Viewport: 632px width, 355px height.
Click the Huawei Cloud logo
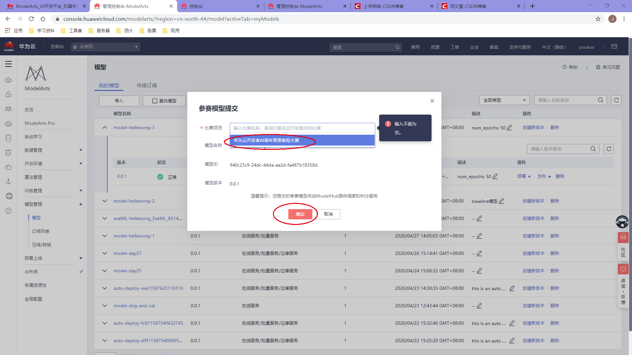[9, 46]
